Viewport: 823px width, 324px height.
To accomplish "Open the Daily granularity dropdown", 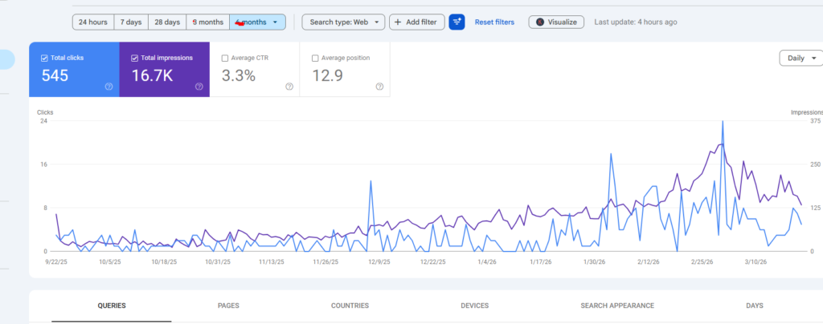I will tap(801, 58).
